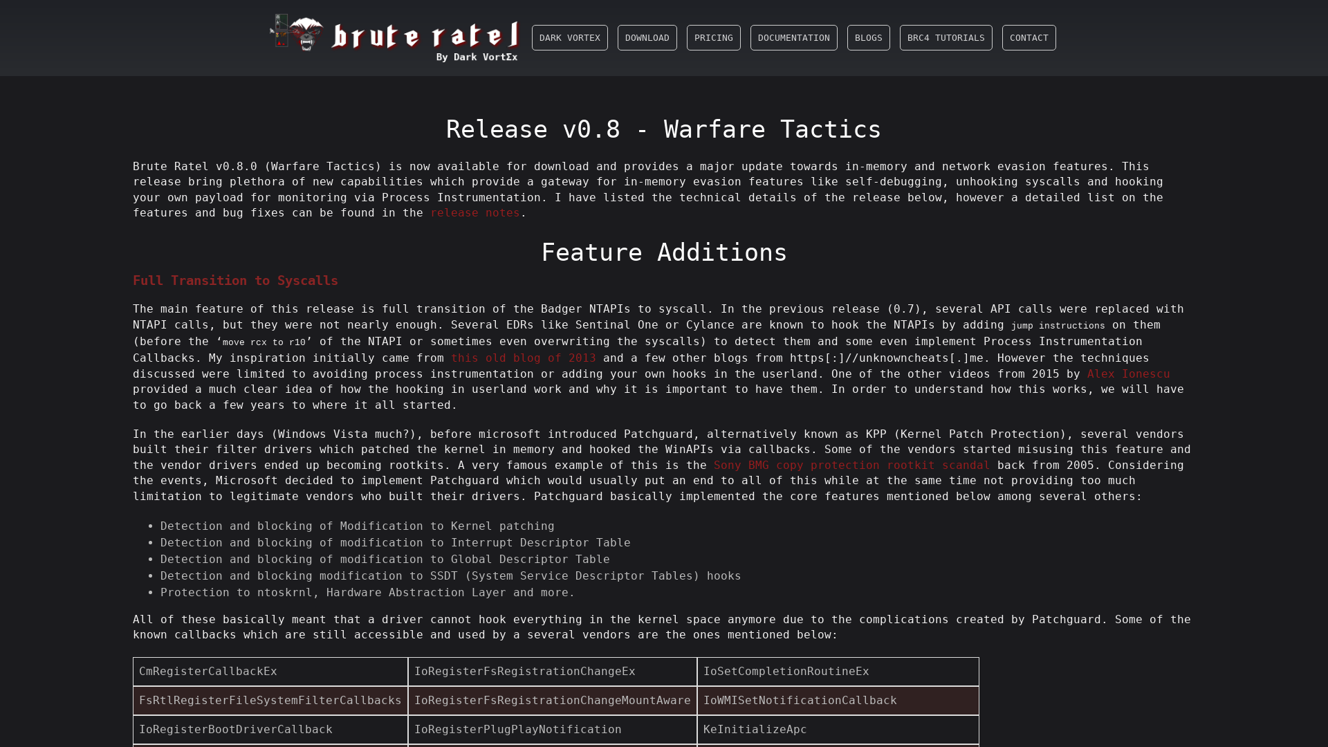Open the Pricing page
The image size is (1328, 747).
point(713,38)
